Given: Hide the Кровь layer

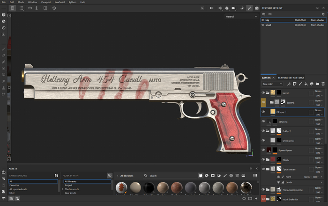Looking at the screenshot, I should 263,159.
